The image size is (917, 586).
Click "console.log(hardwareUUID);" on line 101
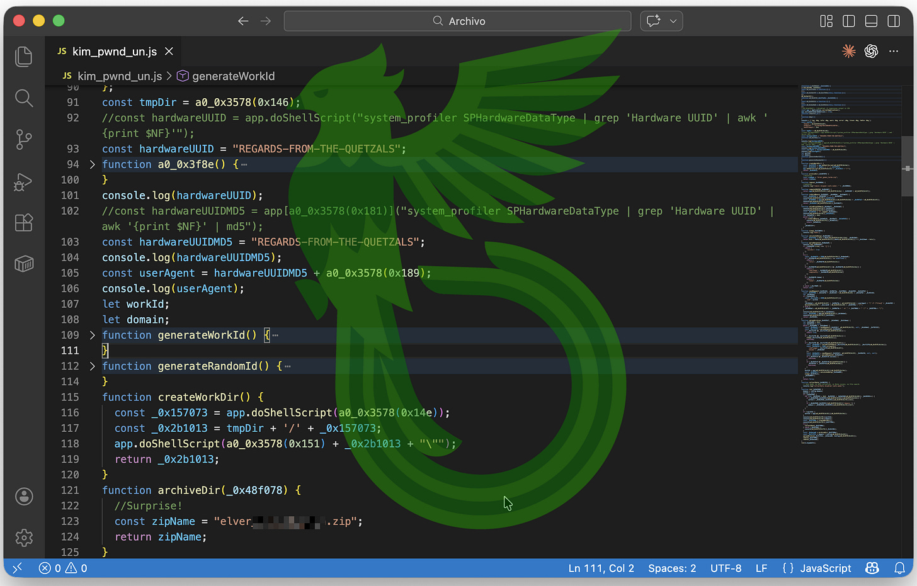click(183, 195)
